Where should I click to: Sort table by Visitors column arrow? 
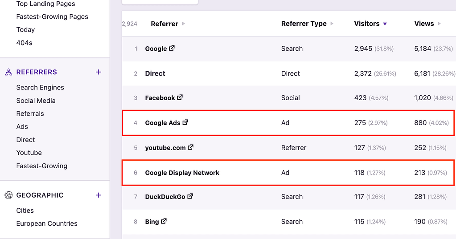point(385,24)
